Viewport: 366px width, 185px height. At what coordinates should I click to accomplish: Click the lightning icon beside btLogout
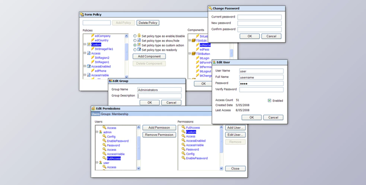[198, 71]
